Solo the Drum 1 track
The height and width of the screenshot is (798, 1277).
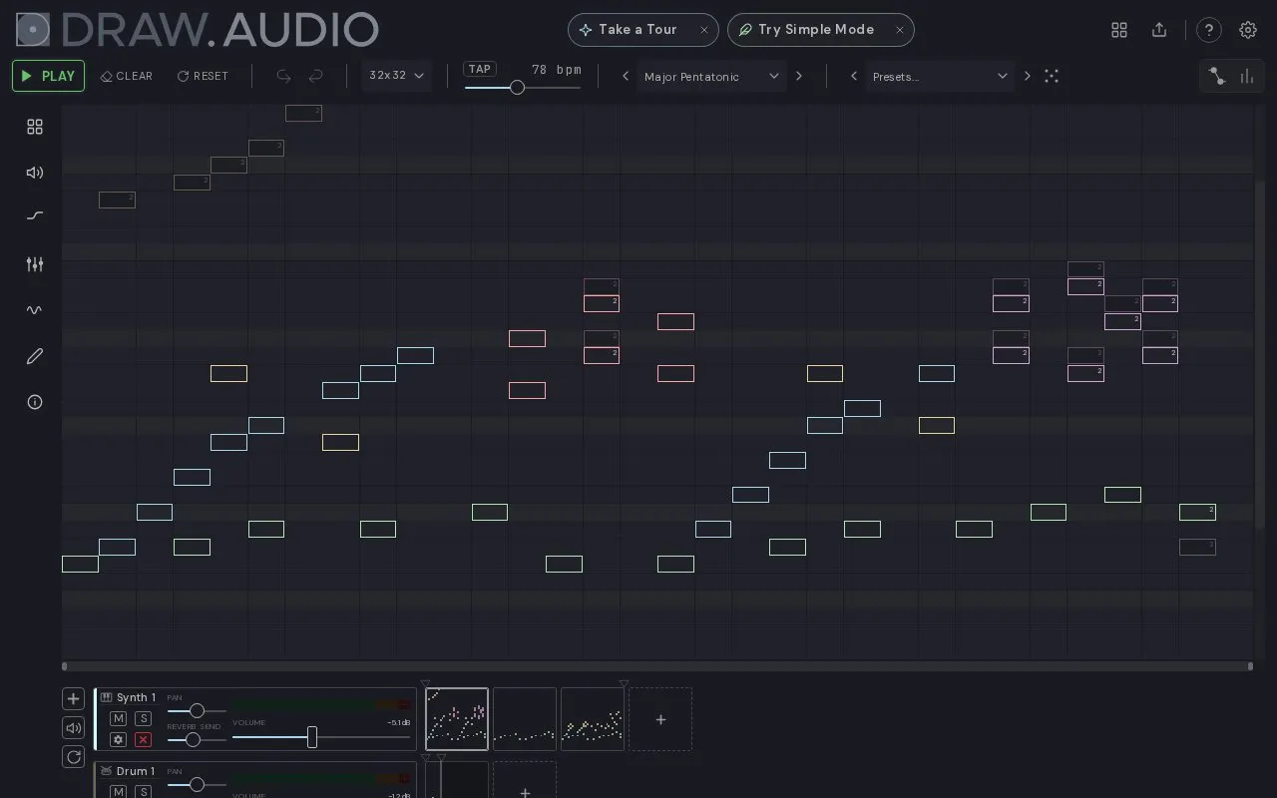[143, 792]
